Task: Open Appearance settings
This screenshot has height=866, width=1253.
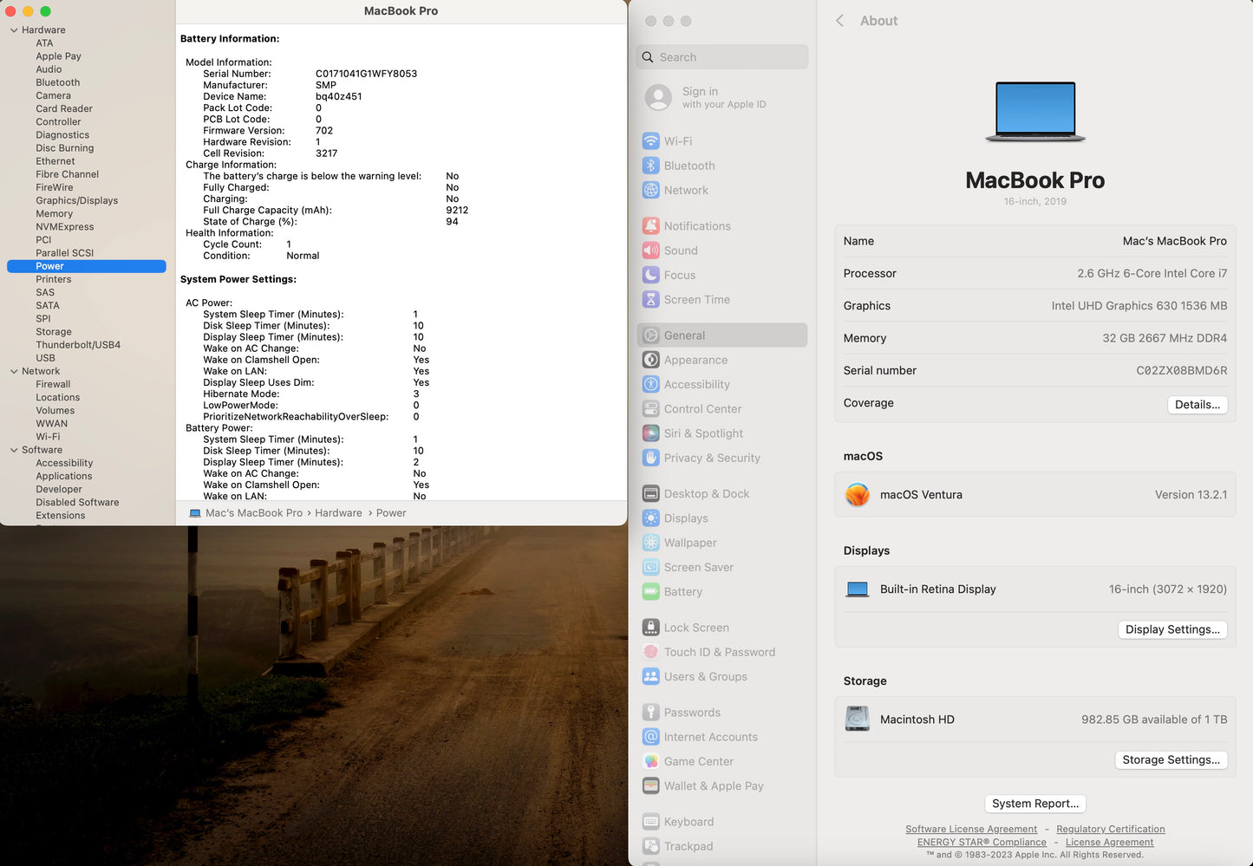Action: [696, 360]
